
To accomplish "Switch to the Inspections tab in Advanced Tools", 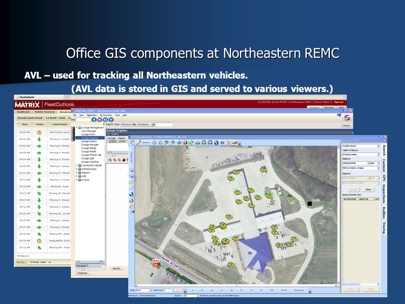I will click(384, 193).
